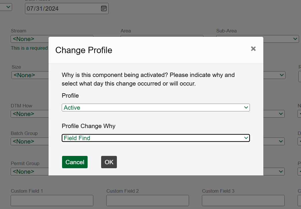Close the Change Profile dialog
The image size is (301, 209).
pos(253,49)
